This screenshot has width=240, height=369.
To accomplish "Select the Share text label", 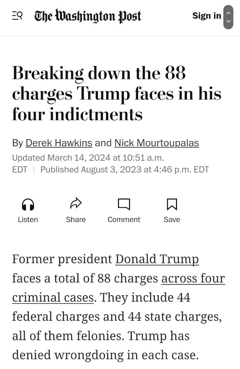I will click(x=76, y=219).
